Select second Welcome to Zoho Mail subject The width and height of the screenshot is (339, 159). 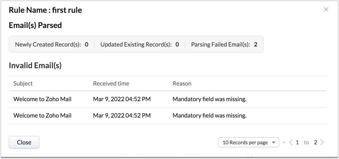tap(42, 116)
